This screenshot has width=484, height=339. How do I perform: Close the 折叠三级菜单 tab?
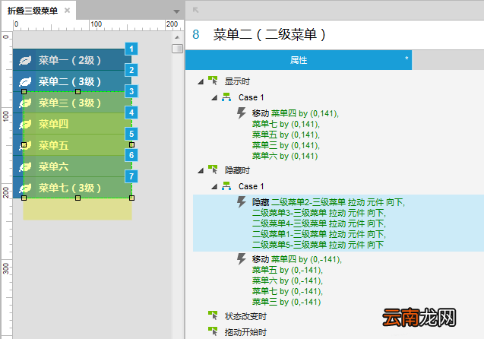pos(67,11)
